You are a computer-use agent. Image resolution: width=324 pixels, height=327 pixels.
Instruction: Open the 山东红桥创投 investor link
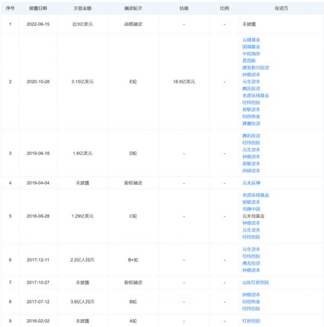[255, 282]
